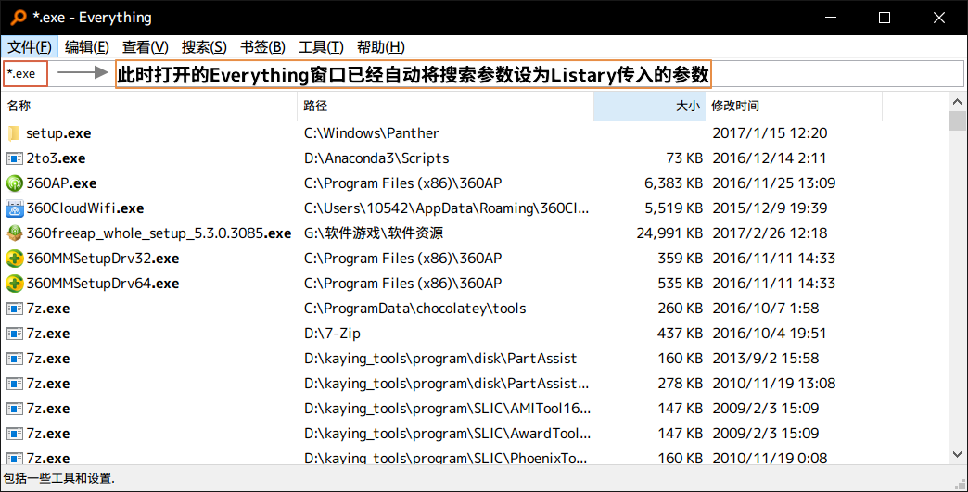Image resolution: width=968 pixels, height=492 pixels.
Task: Click icon of 7z.exe sized 278 KB
Action: coord(14,384)
